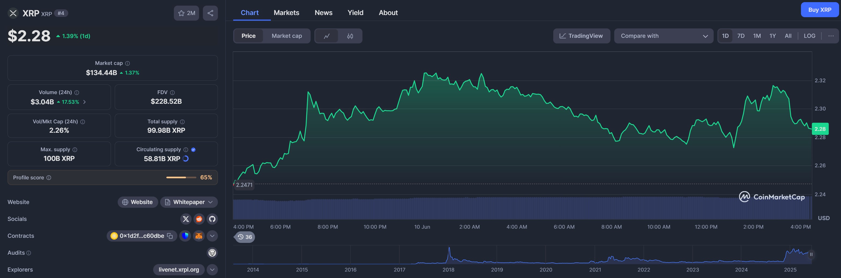Click the blue shield wallet icon
841x278 pixels.
click(x=185, y=236)
